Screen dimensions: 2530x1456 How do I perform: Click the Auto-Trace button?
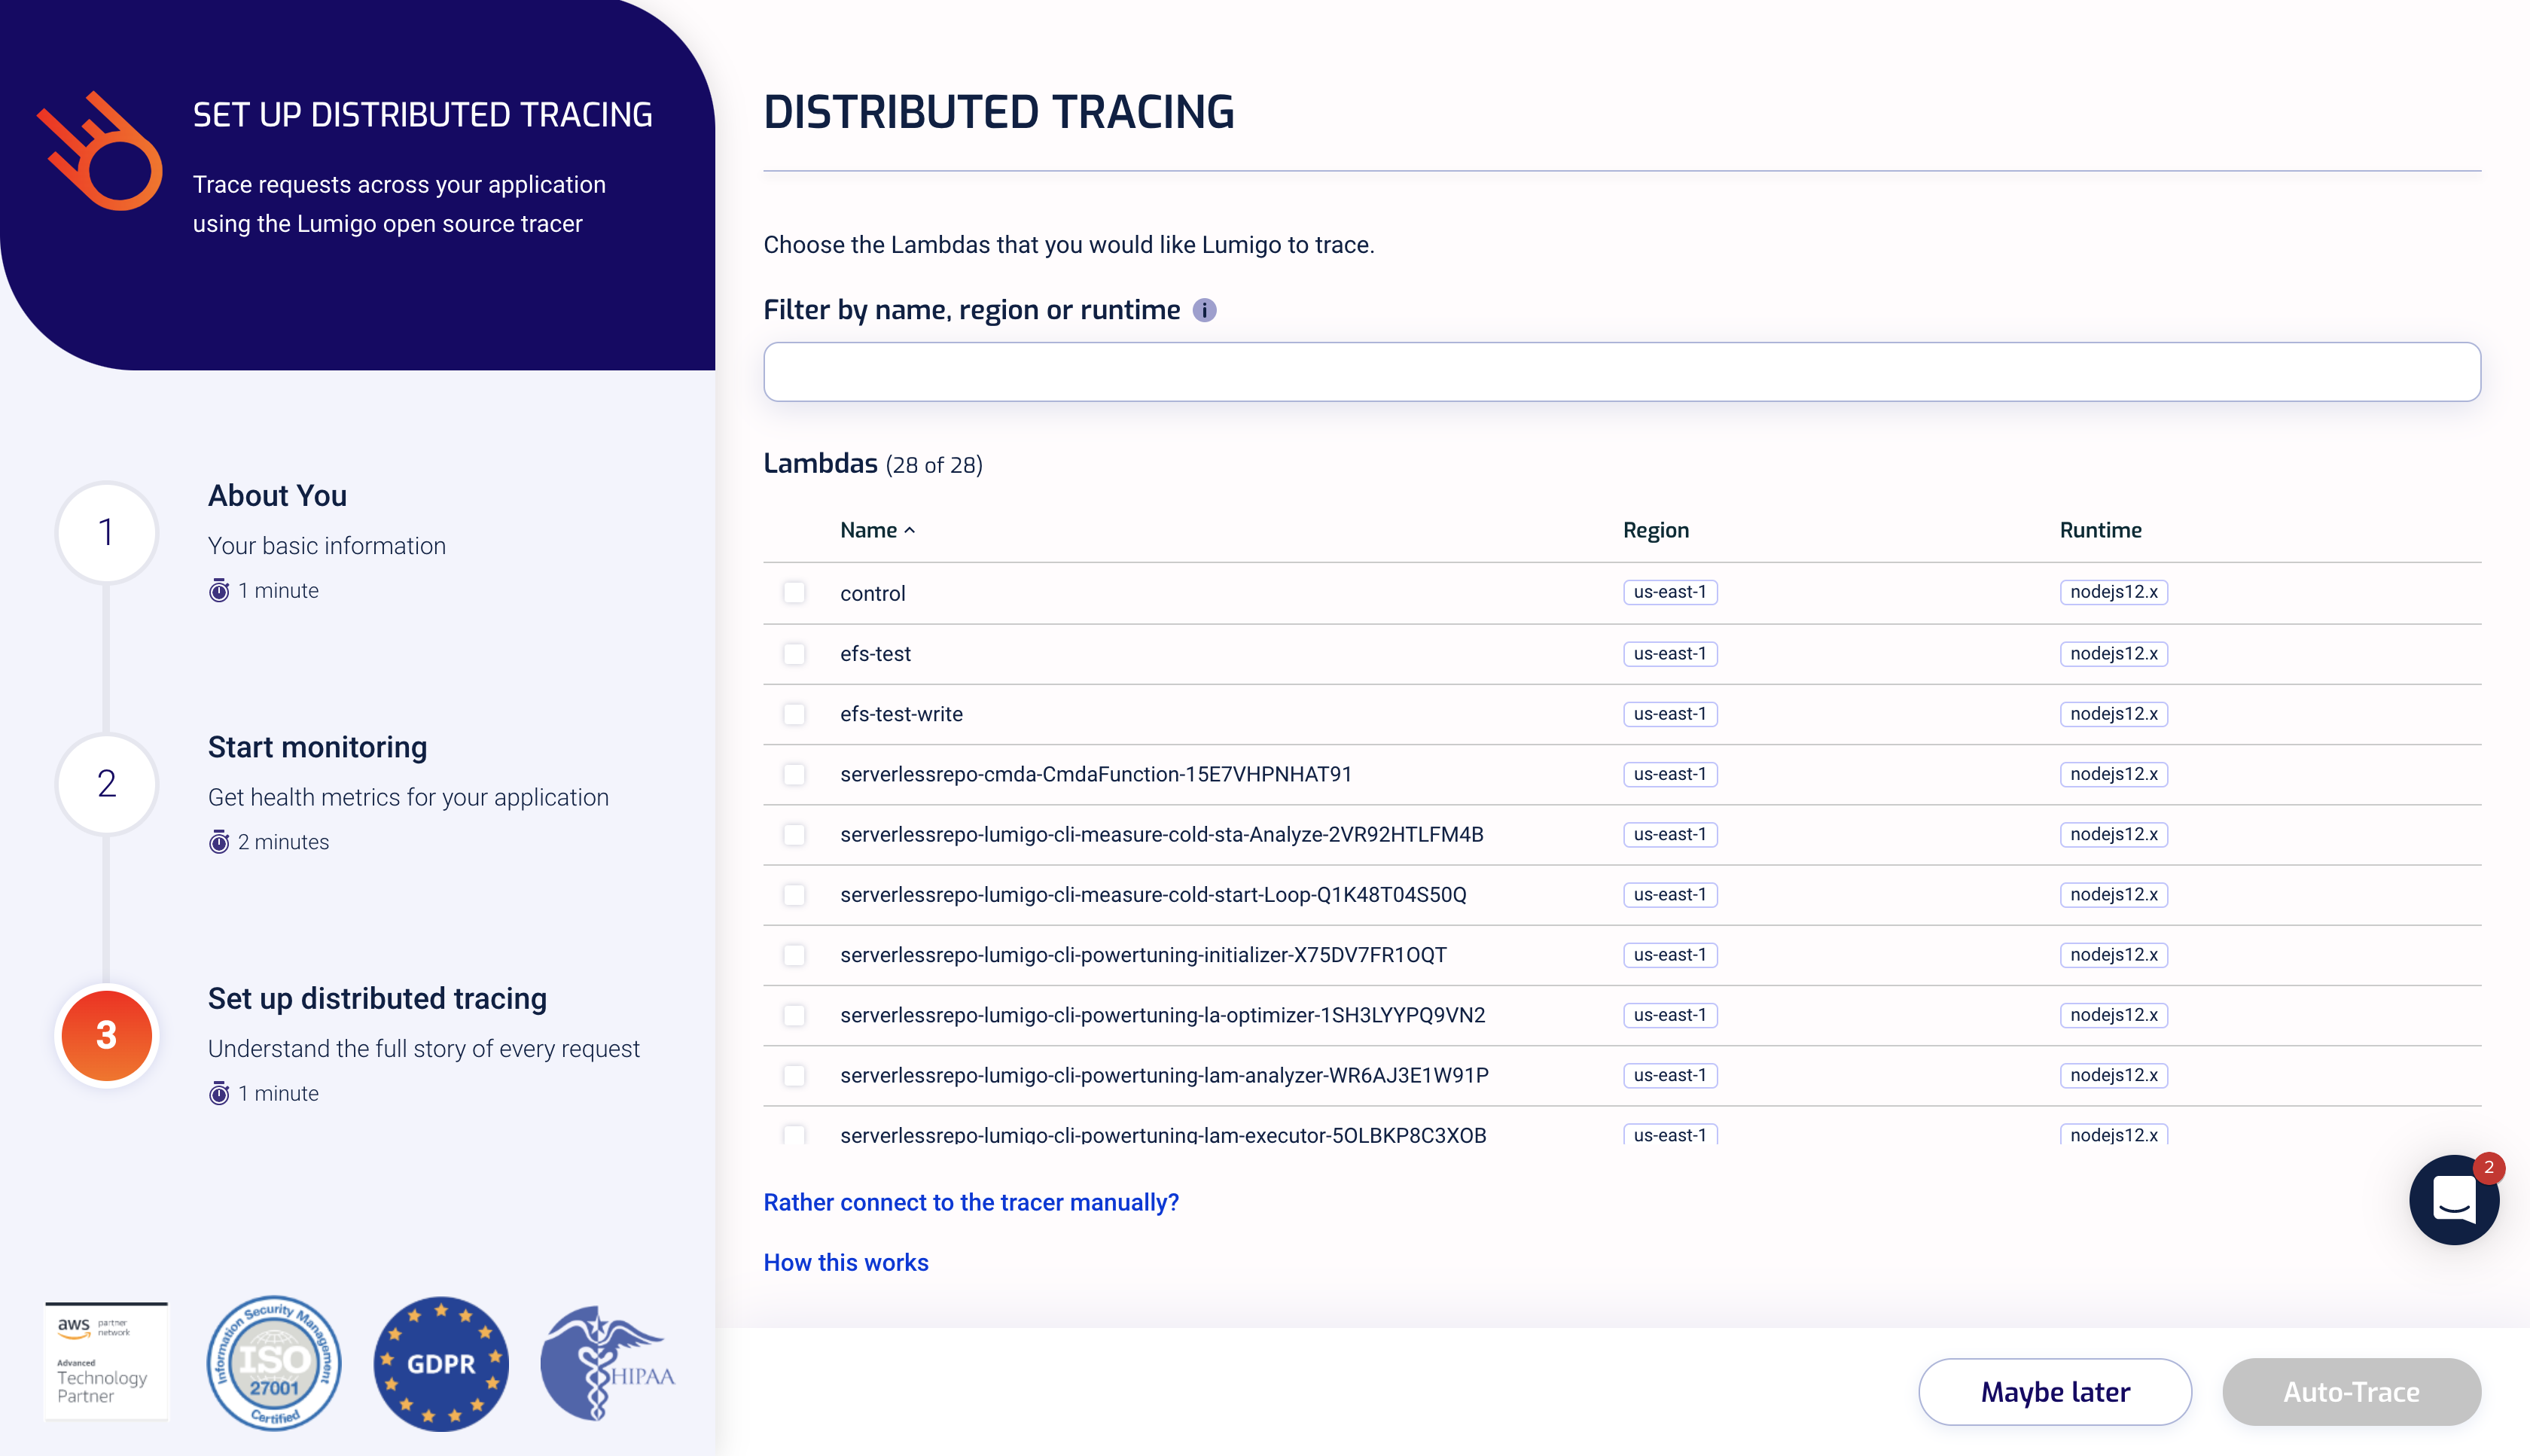coord(2351,1391)
